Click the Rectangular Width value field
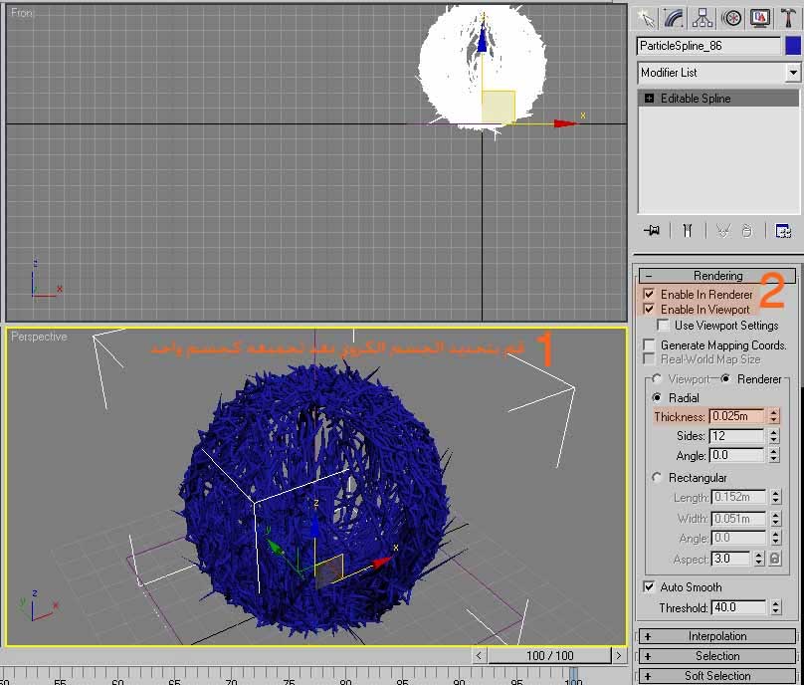Viewport: 804px width, 685px height. 738,519
